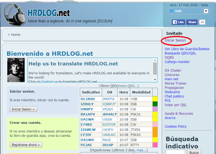Open the Propagacion page

[x=174, y=88]
